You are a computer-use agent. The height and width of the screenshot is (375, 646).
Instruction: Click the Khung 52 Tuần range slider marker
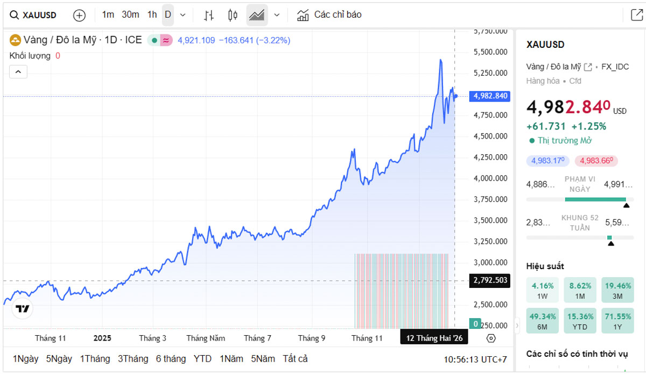click(610, 237)
